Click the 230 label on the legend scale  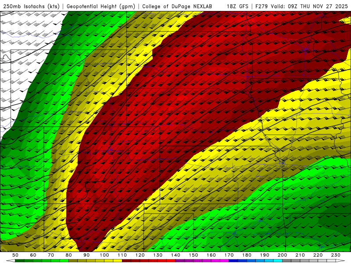point(336,255)
